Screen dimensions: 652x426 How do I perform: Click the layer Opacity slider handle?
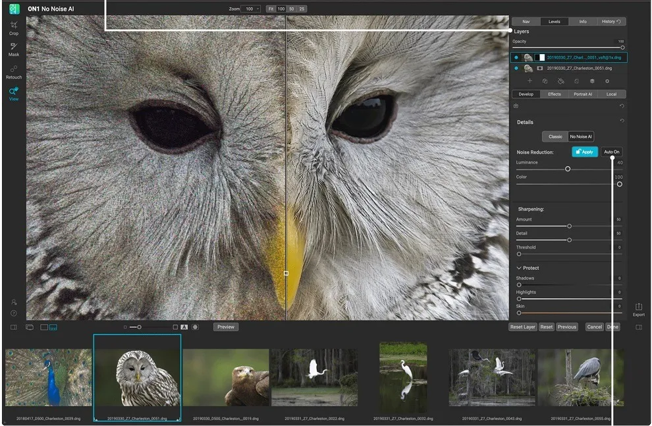(x=622, y=47)
